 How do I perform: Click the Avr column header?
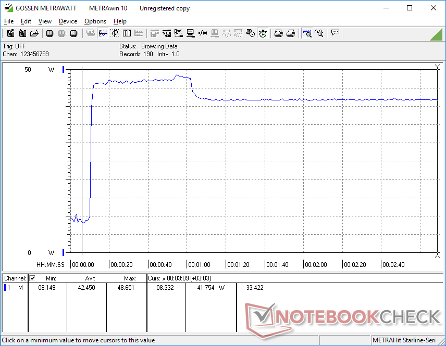click(x=90, y=278)
